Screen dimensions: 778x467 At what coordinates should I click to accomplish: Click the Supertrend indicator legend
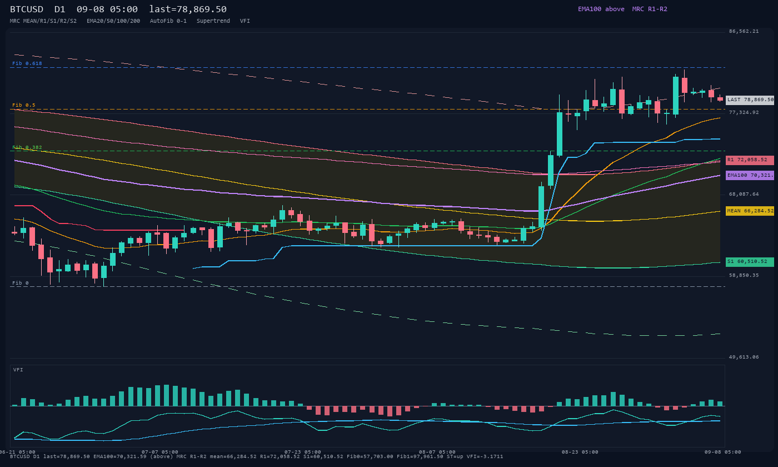coord(213,21)
